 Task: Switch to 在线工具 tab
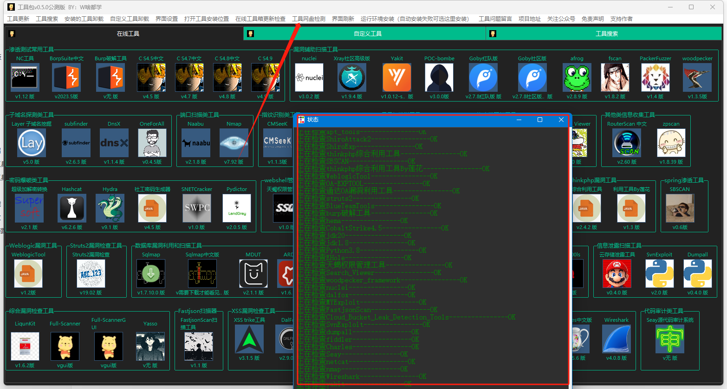pos(124,33)
